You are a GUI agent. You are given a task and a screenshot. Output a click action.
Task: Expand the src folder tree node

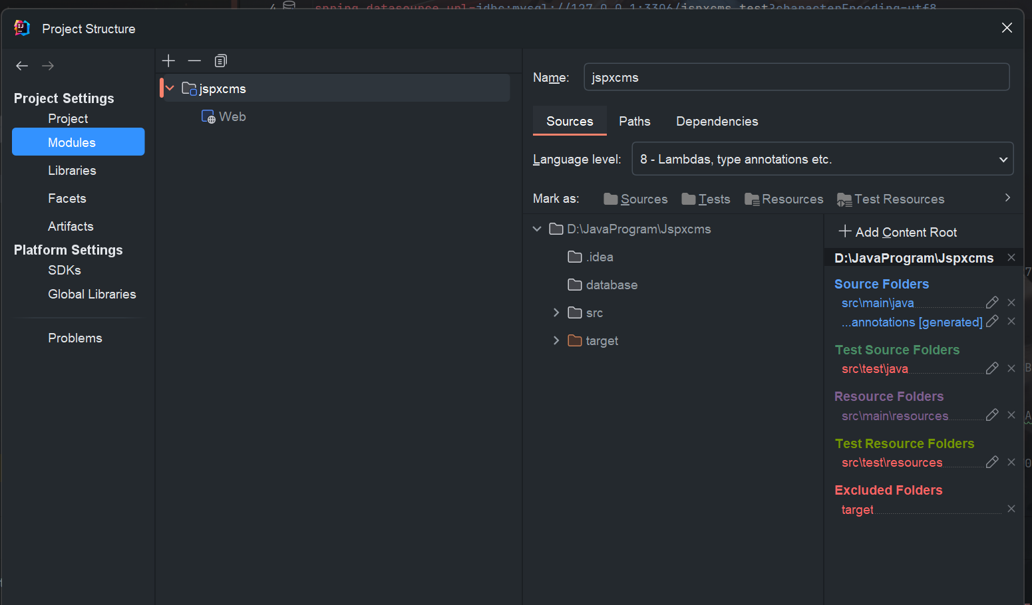[556, 312]
